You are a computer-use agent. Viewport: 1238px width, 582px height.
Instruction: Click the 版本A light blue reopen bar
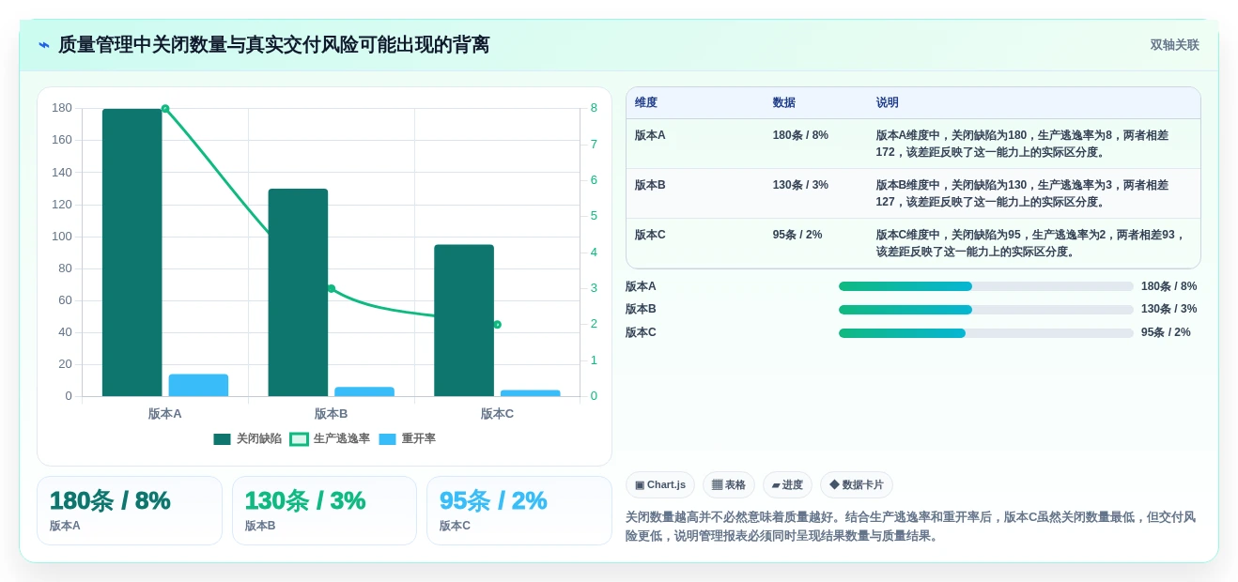(198, 385)
